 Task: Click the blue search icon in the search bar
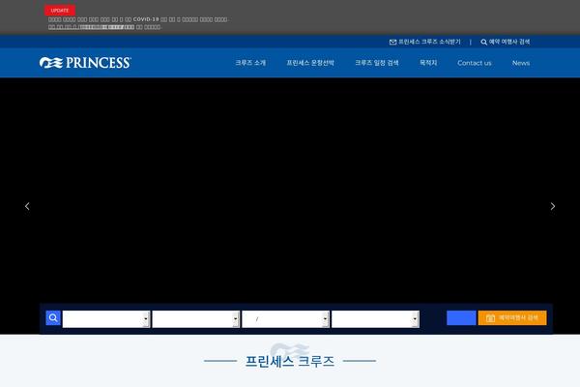(x=53, y=317)
